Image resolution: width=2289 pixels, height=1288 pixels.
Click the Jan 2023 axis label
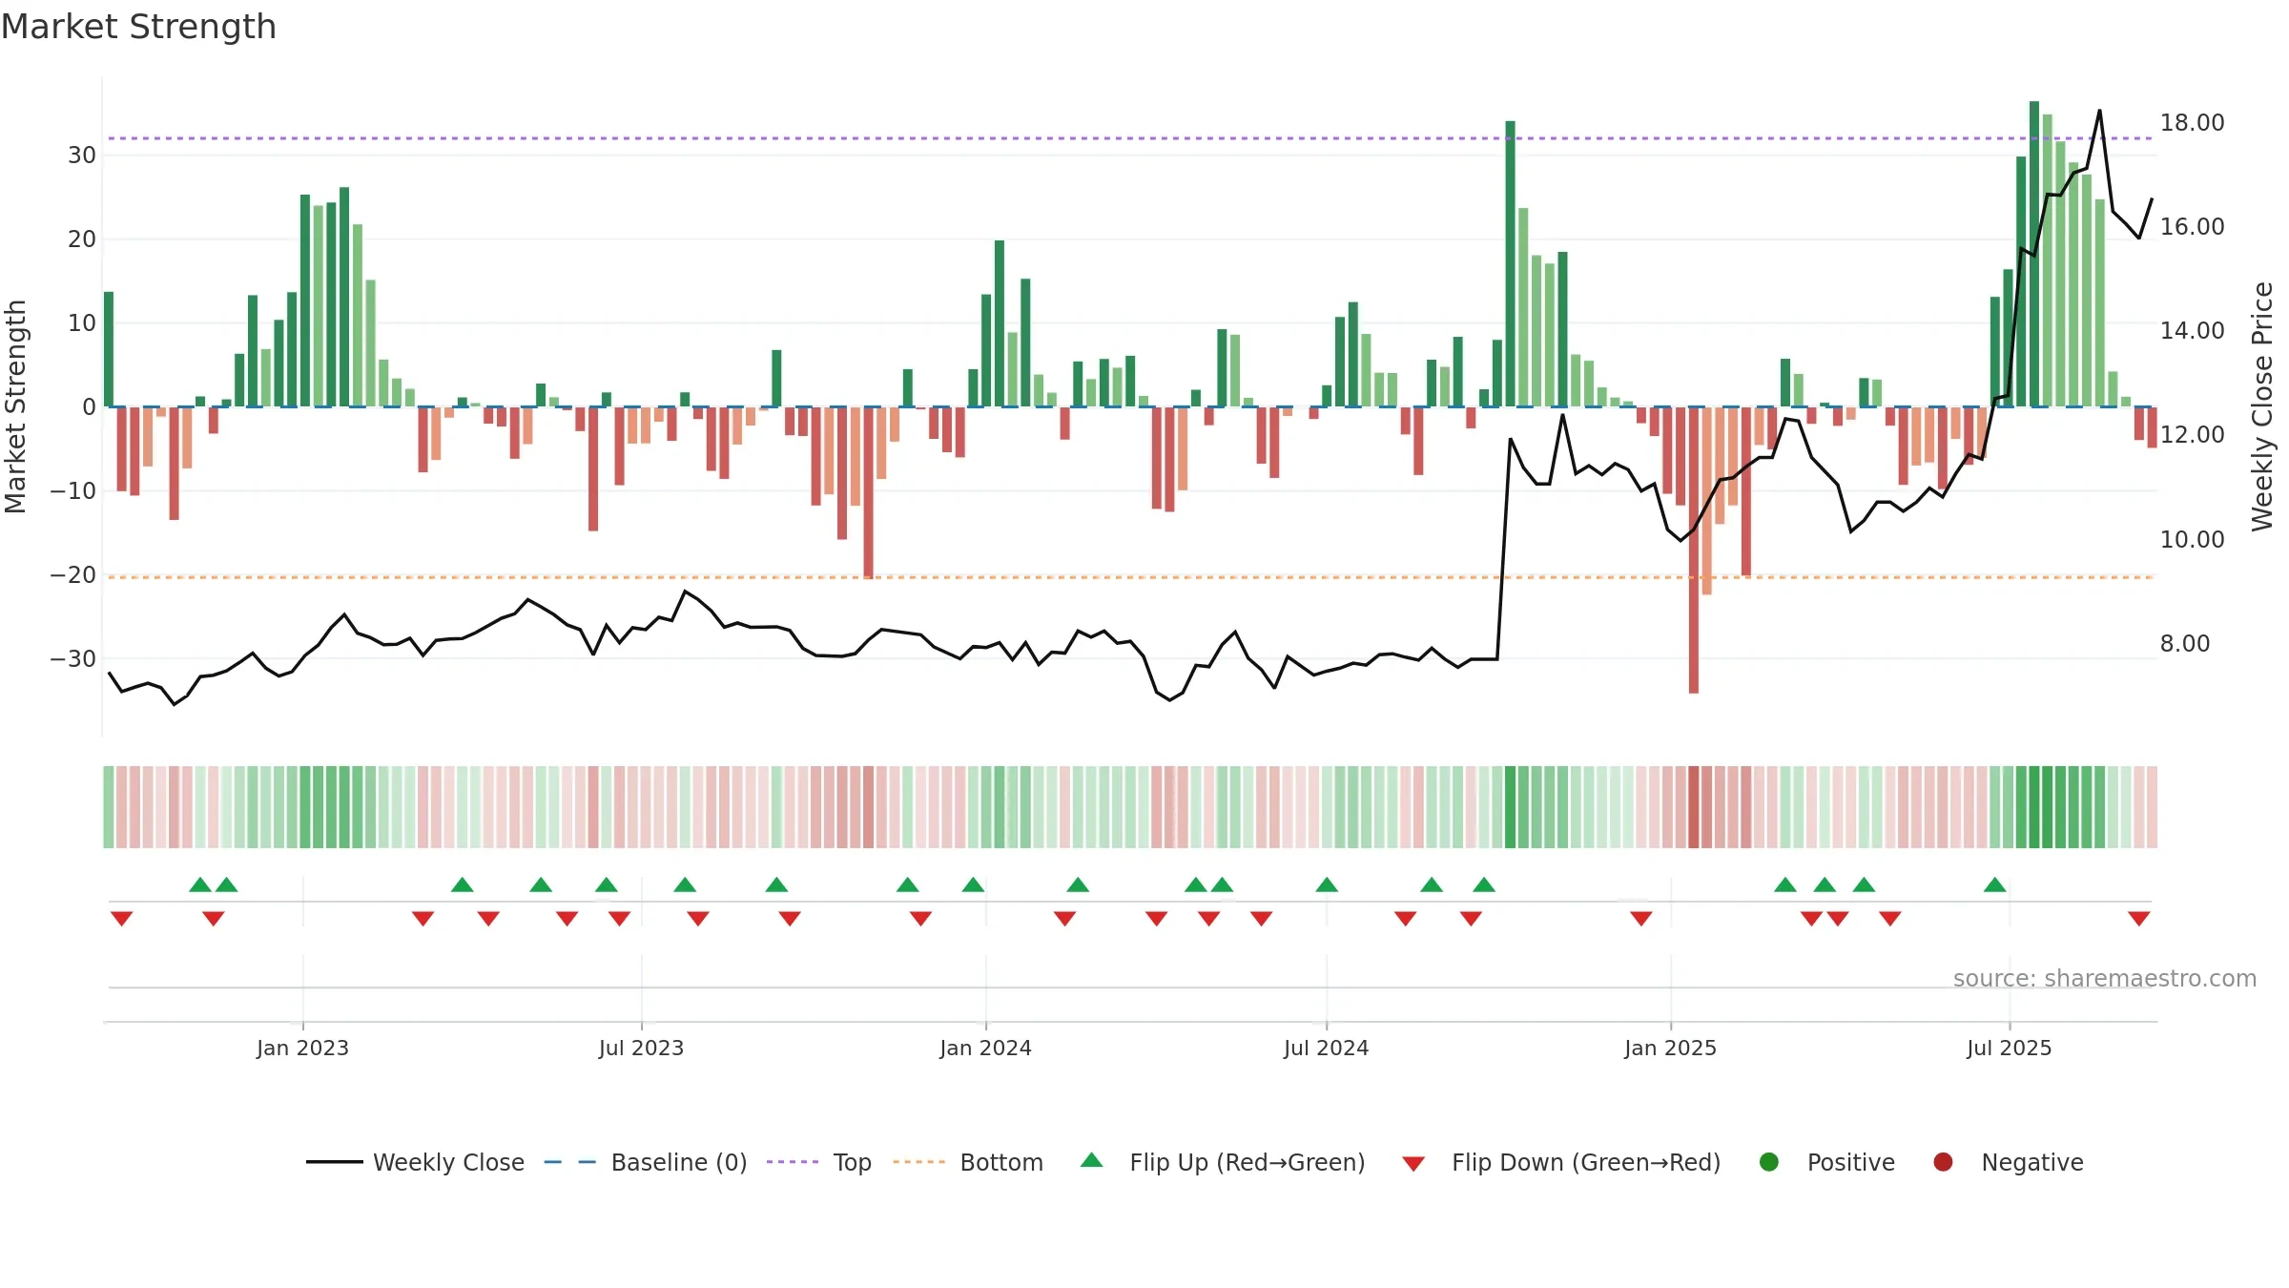pos(302,1049)
